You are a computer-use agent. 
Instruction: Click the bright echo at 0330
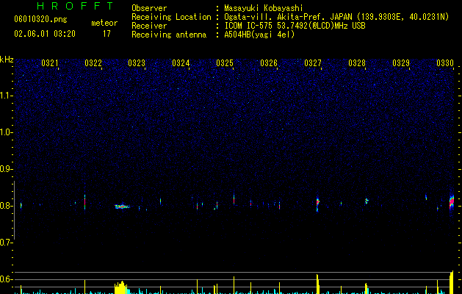pyautogui.click(x=452, y=202)
